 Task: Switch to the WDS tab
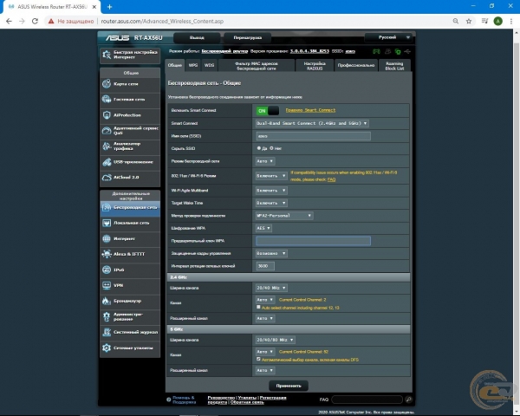pos(209,65)
